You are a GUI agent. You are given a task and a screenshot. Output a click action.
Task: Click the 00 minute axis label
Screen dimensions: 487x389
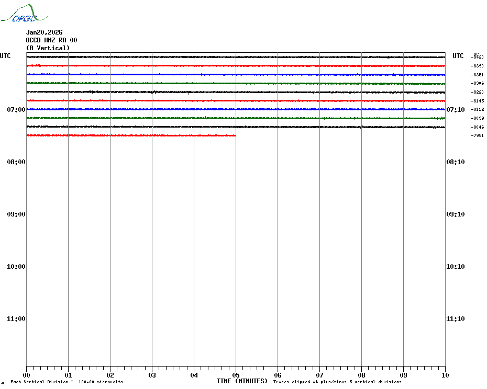[x=26, y=375]
